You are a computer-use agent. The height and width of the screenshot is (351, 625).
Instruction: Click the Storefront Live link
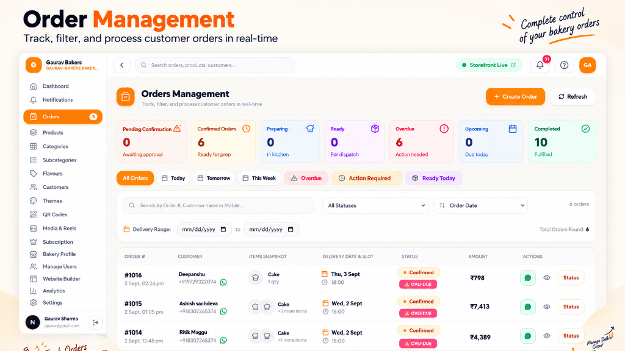(x=489, y=65)
